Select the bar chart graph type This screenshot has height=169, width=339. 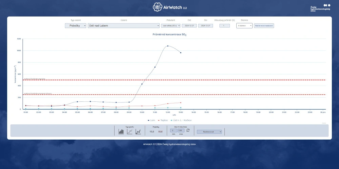point(121,132)
